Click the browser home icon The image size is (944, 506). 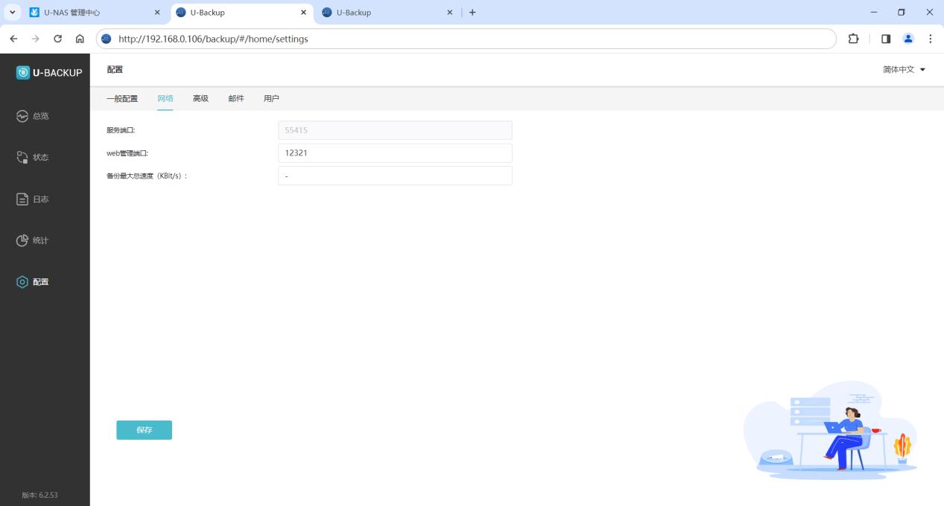(x=80, y=39)
